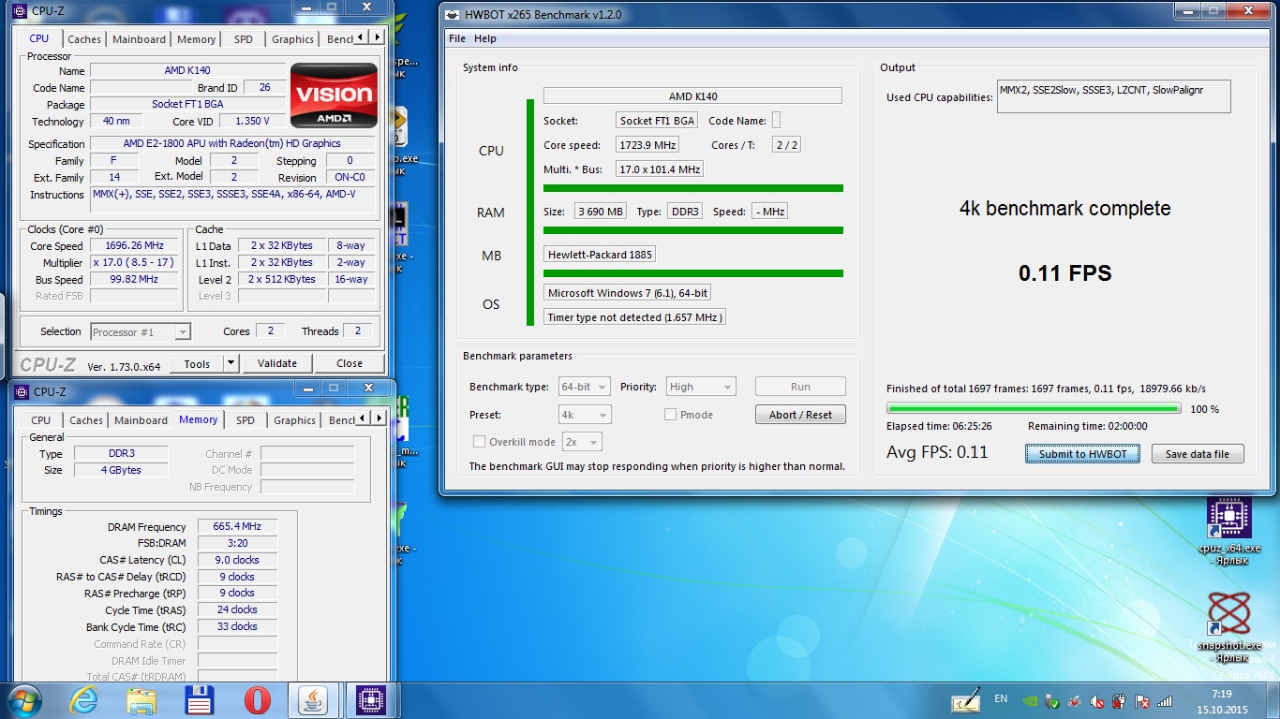Image resolution: width=1280 pixels, height=719 pixels.
Task: Click the Used CPU capabilities text box
Action: 1113,96
